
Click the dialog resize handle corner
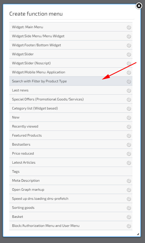click(138, 234)
